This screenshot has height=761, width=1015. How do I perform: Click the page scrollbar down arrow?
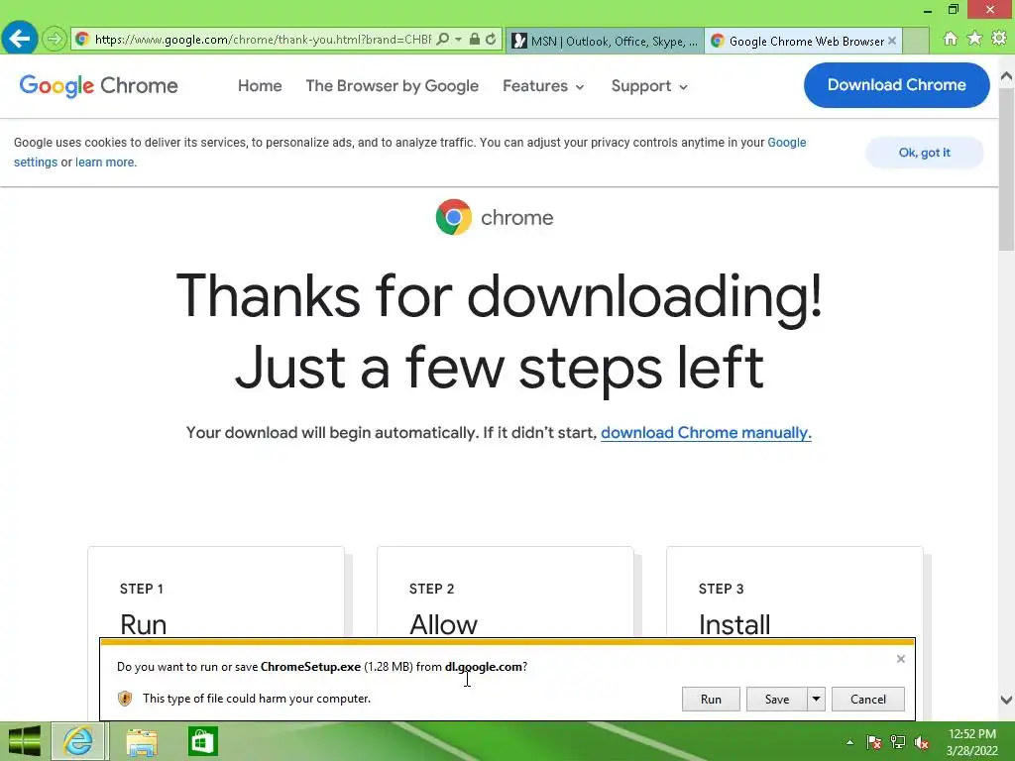tap(1007, 700)
